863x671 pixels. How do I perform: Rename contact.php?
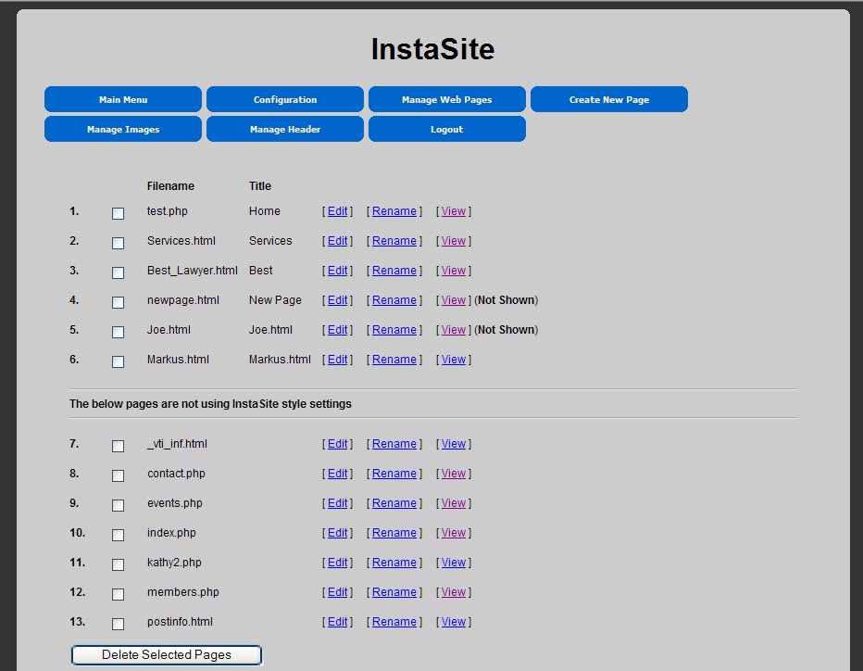(x=394, y=474)
